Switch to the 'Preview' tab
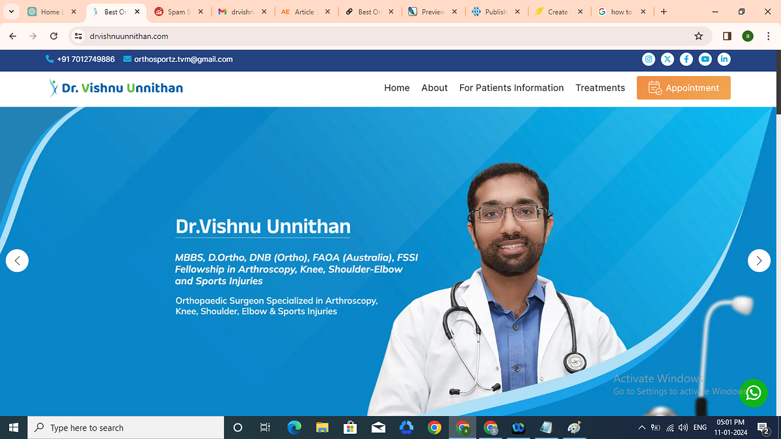This screenshot has height=439, width=781. click(x=432, y=12)
